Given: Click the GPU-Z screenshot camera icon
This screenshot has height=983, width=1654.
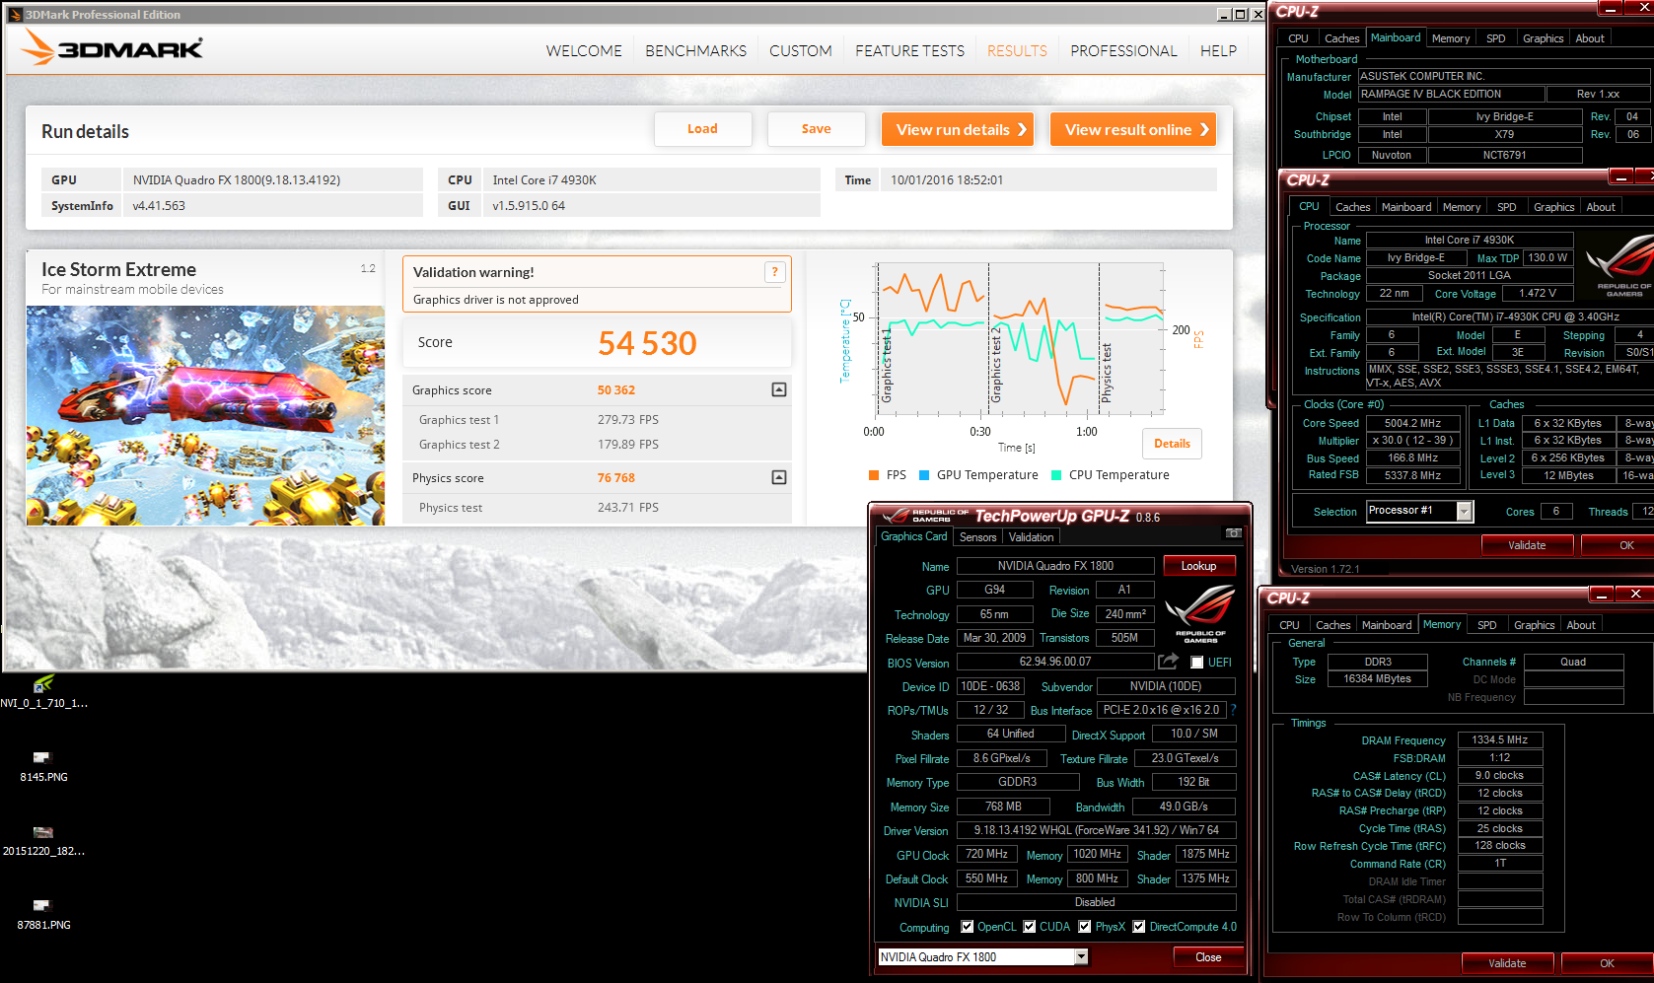Looking at the screenshot, I should coord(1233,533).
